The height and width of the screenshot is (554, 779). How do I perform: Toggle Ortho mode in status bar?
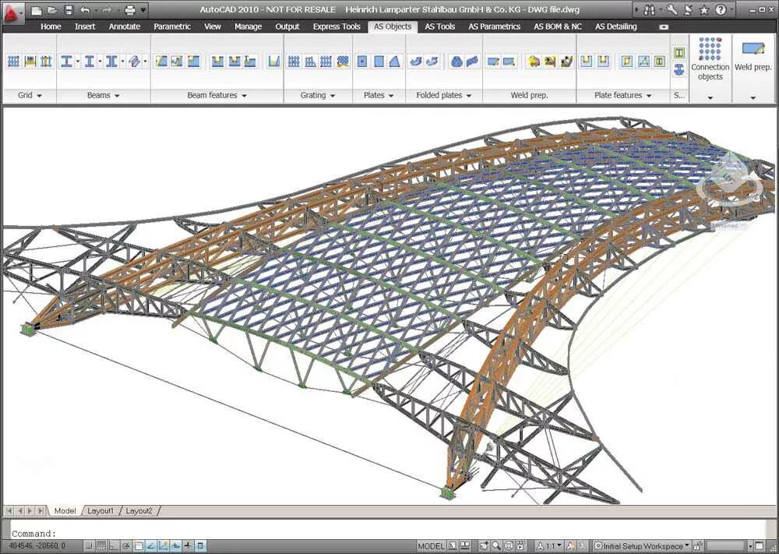(x=114, y=545)
